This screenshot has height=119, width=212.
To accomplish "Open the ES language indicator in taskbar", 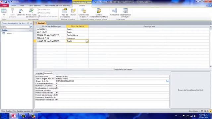I will pos(176,116).
